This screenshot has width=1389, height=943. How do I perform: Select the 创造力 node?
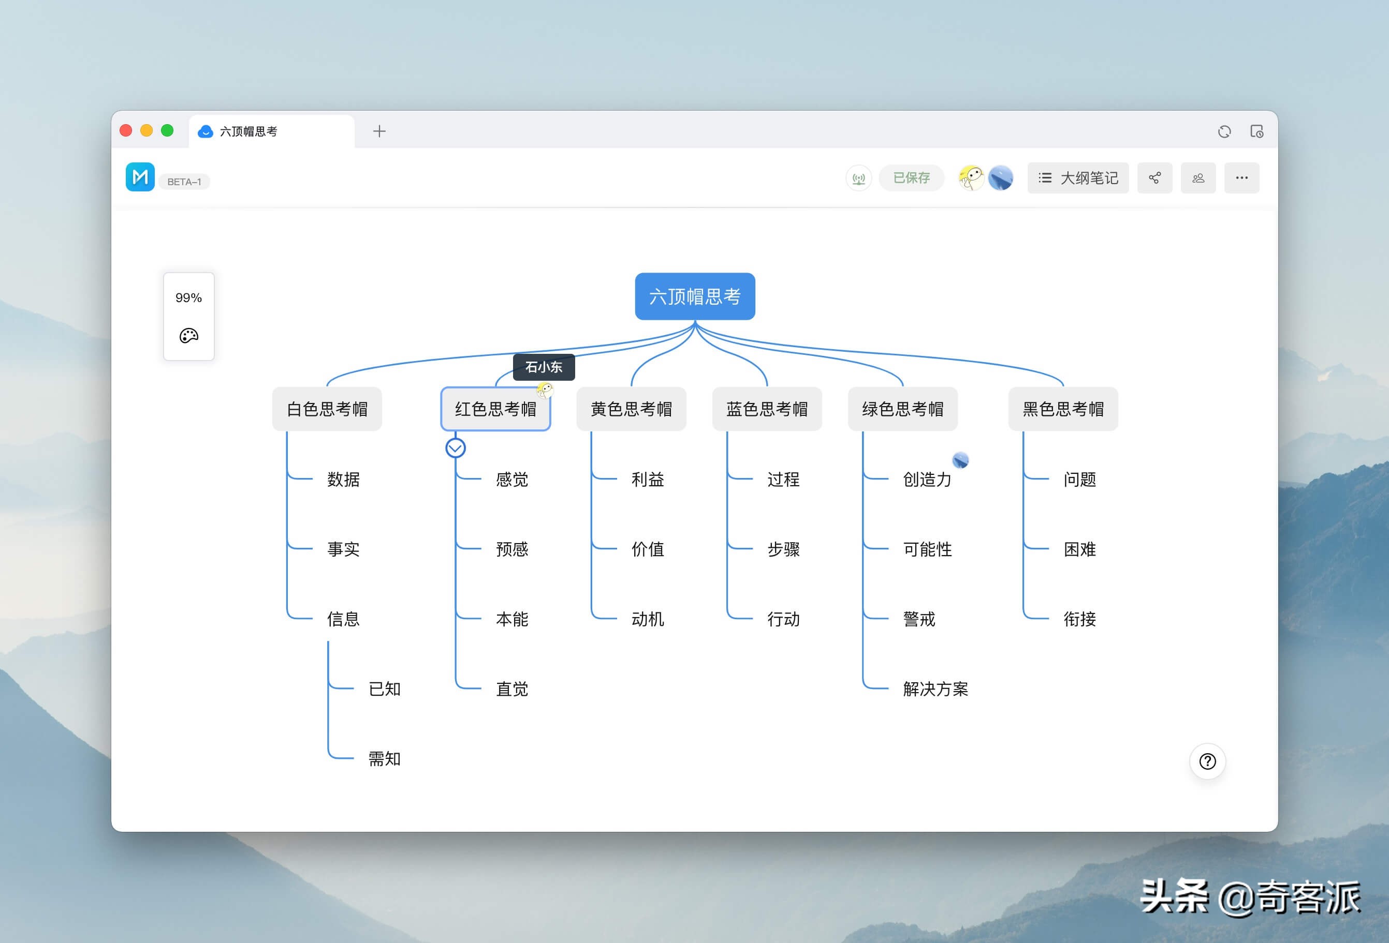[927, 480]
